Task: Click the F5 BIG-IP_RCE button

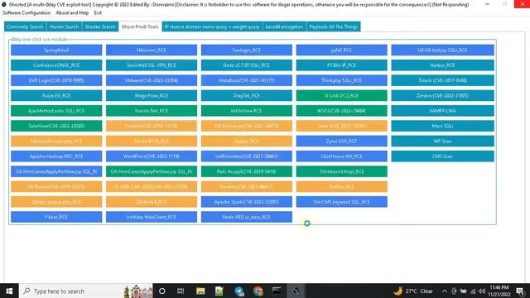Action: 342,65
